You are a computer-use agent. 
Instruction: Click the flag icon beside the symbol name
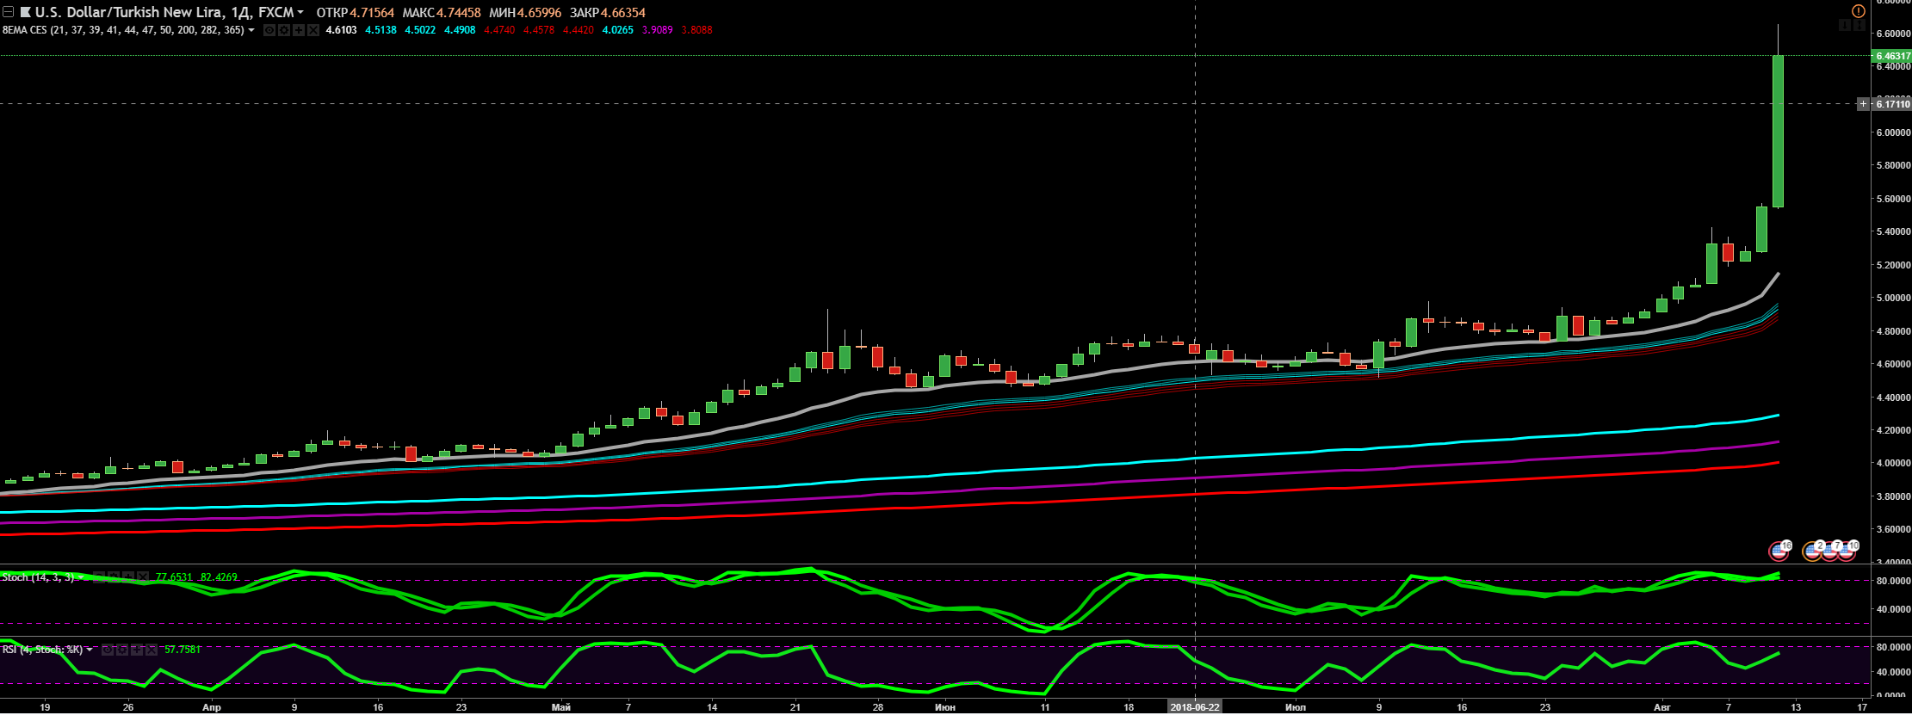pyautogui.click(x=25, y=12)
